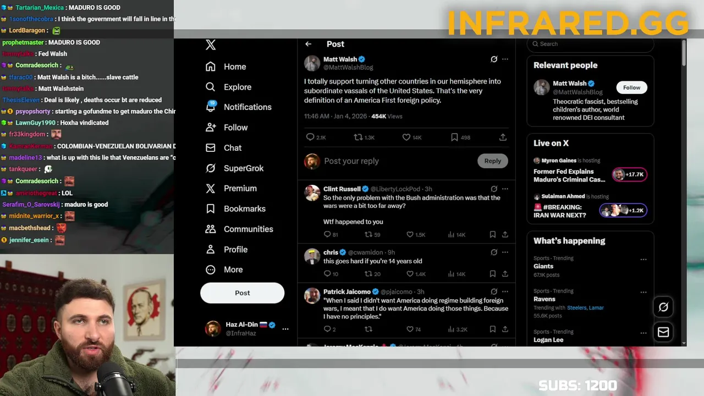Open more options on Patrick Jaicomo's reply
Image resolution: width=704 pixels, height=396 pixels.
(505, 291)
